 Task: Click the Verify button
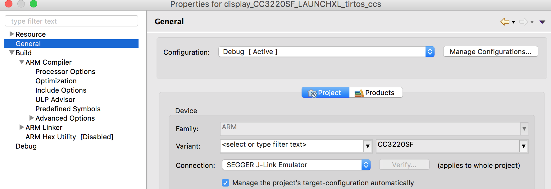(404, 165)
